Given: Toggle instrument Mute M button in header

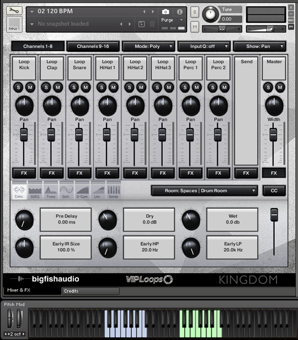Looking at the screenshot, I should (x=195, y=27).
